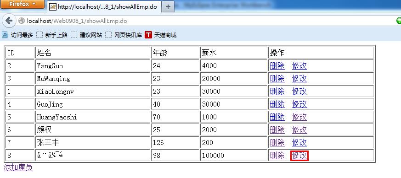This screenshot has width=401, height=178.
Task: Delete employee XiaoLongnv via 删除
Action: (277, 92)
